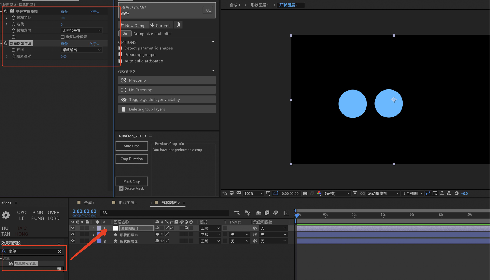Open the 1个视图 layout dropdown
Image resolution: width=490 pixels, height=280 pixels.
point(412,193)
